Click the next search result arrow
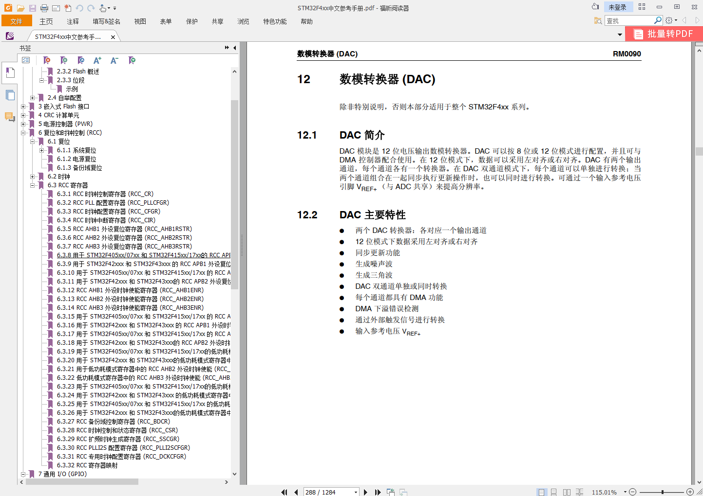Screen dimensions: 703x496 (697, 20)
